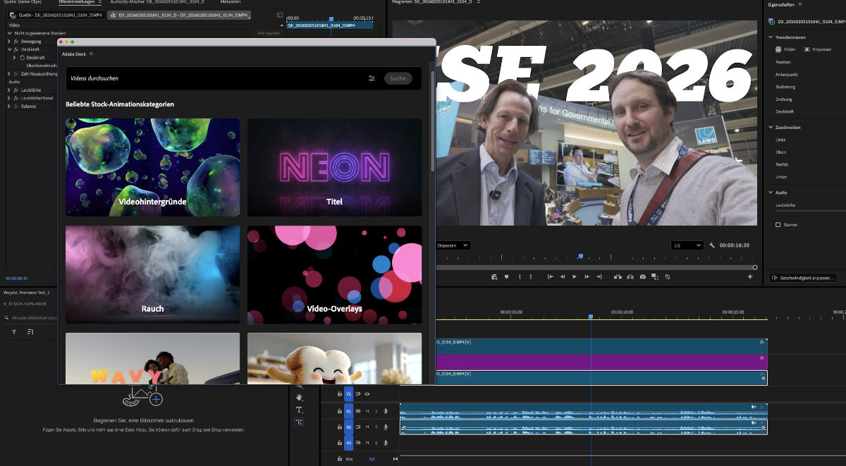Click the sort icon in Libraries panel
The width and height of the screenshot is (846, 466).
[x=30, y=331]
